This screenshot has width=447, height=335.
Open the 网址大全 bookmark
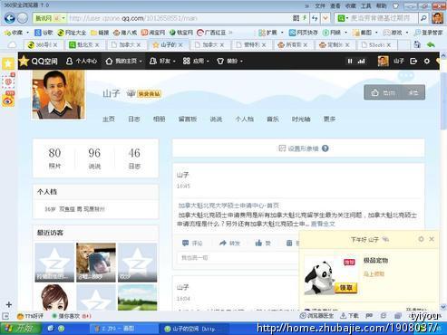pyautogui.click(x=72, y=33)
